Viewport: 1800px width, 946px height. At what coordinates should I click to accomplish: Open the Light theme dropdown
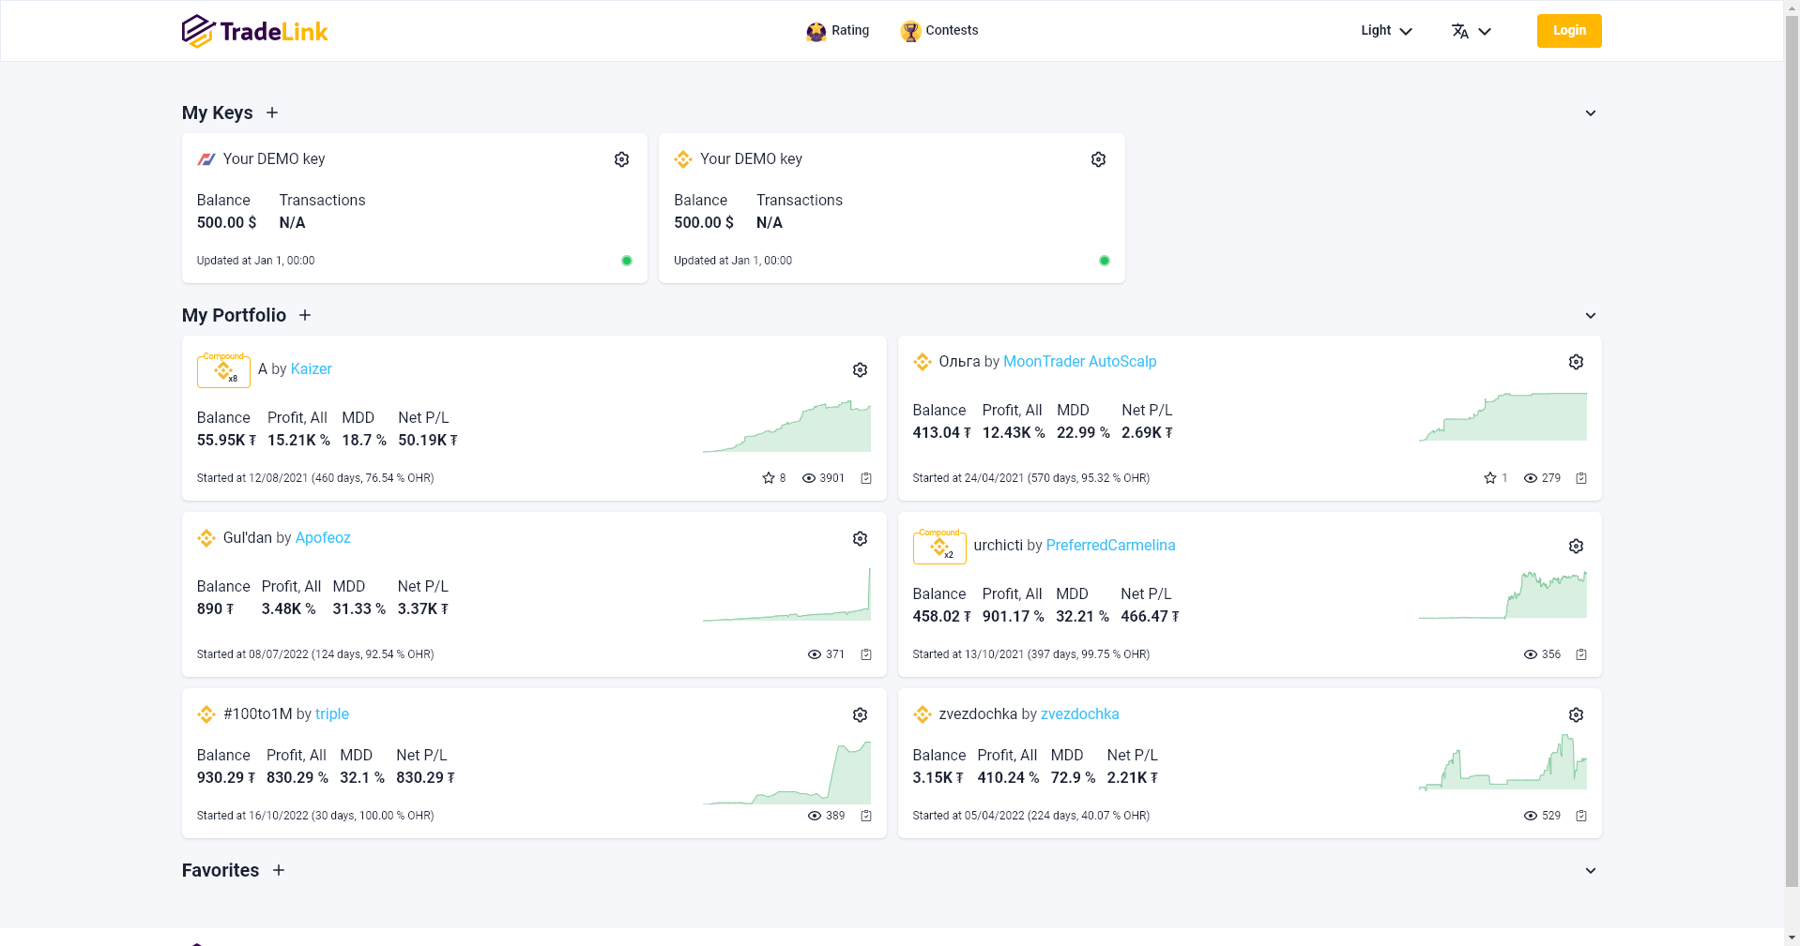pos(1386,31)
